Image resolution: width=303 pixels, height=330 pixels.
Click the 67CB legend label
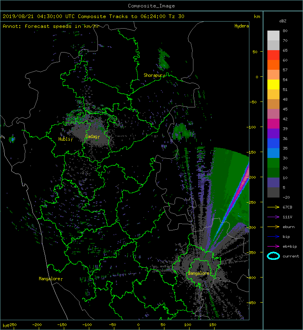click(x=287, y=207)
